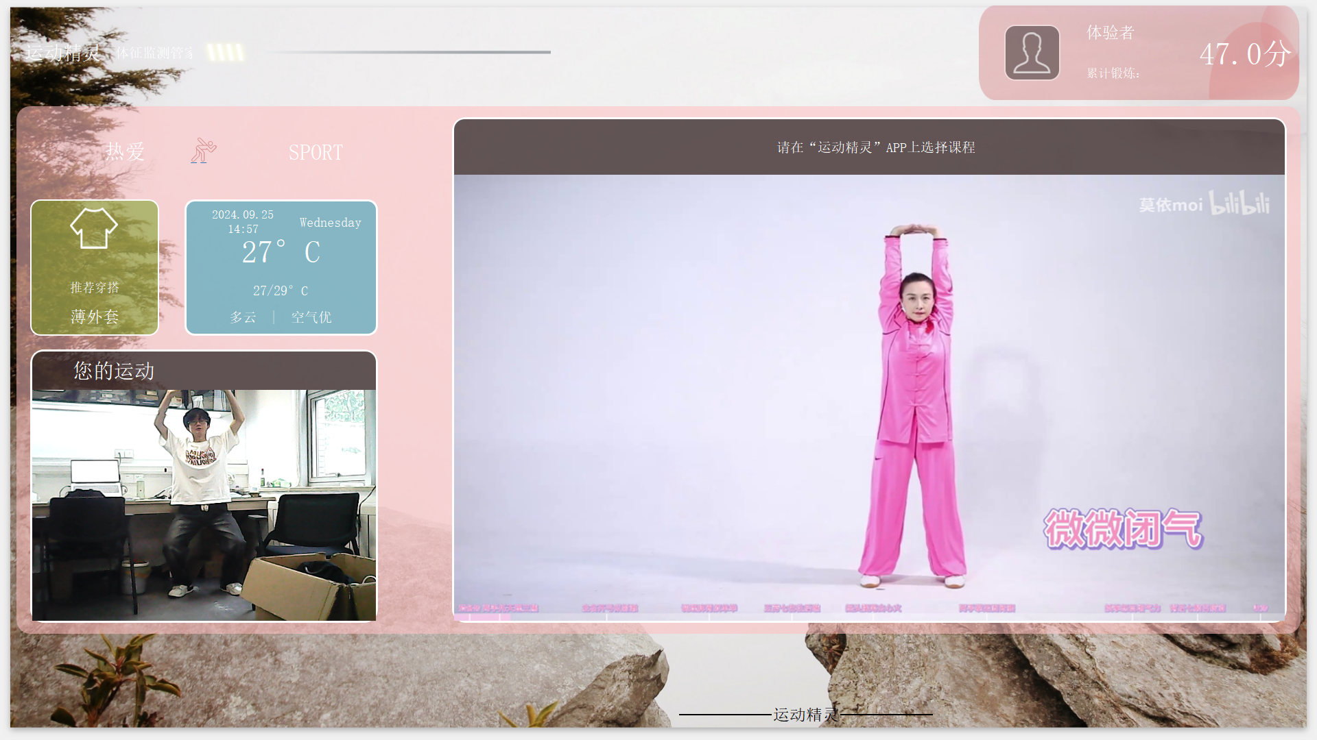Click the user avatar icon
This screenshot has width=1317, height=740.
point(1032,53)
